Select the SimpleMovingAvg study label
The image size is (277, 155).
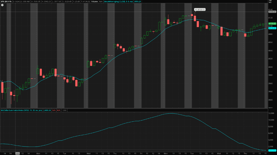[118, 1]
